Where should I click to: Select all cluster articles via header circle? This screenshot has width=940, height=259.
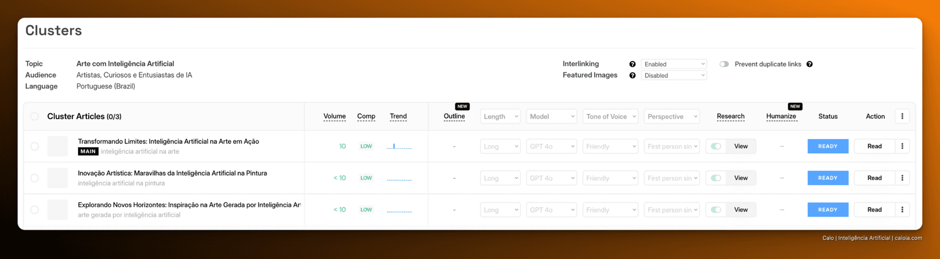pyautogui.click(x=35, y=116)
